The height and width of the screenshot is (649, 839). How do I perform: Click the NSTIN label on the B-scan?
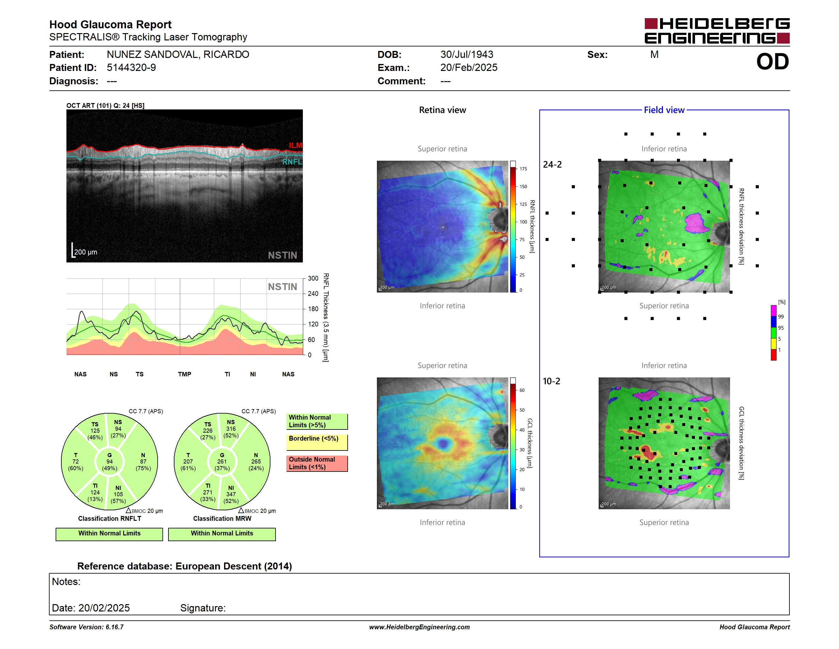[282, 255]
